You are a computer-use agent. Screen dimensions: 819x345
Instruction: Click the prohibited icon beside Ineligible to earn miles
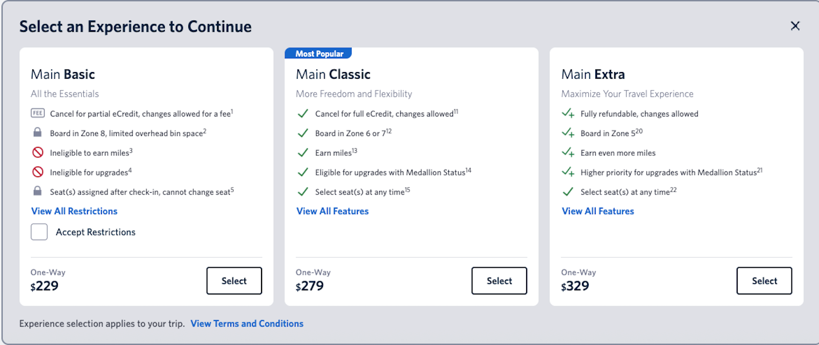pyautogui.click(x=37, y=152)
